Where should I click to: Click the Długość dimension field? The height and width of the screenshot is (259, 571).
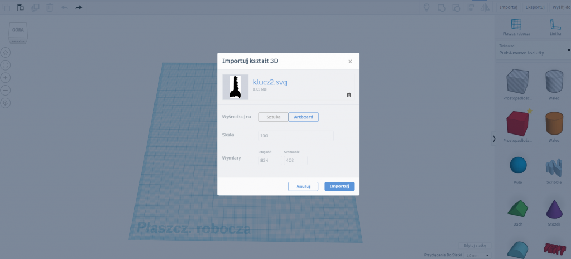click(x=270, y=160)
